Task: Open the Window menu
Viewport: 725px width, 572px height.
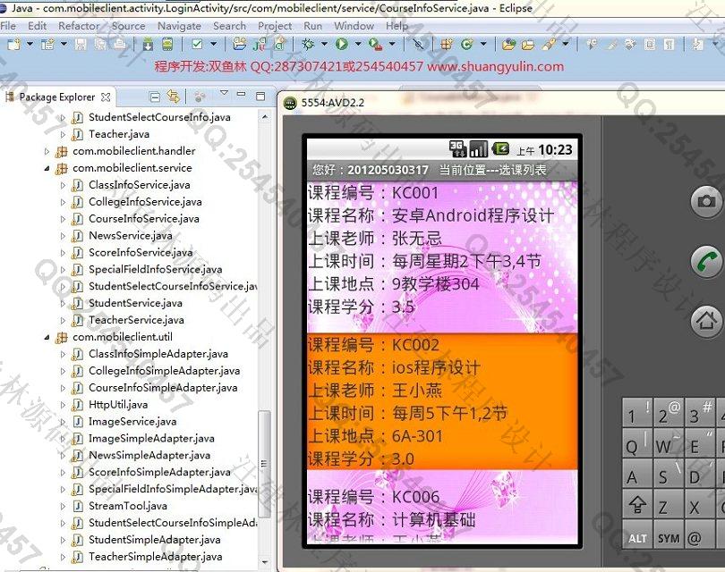Action: coord(354,26)
